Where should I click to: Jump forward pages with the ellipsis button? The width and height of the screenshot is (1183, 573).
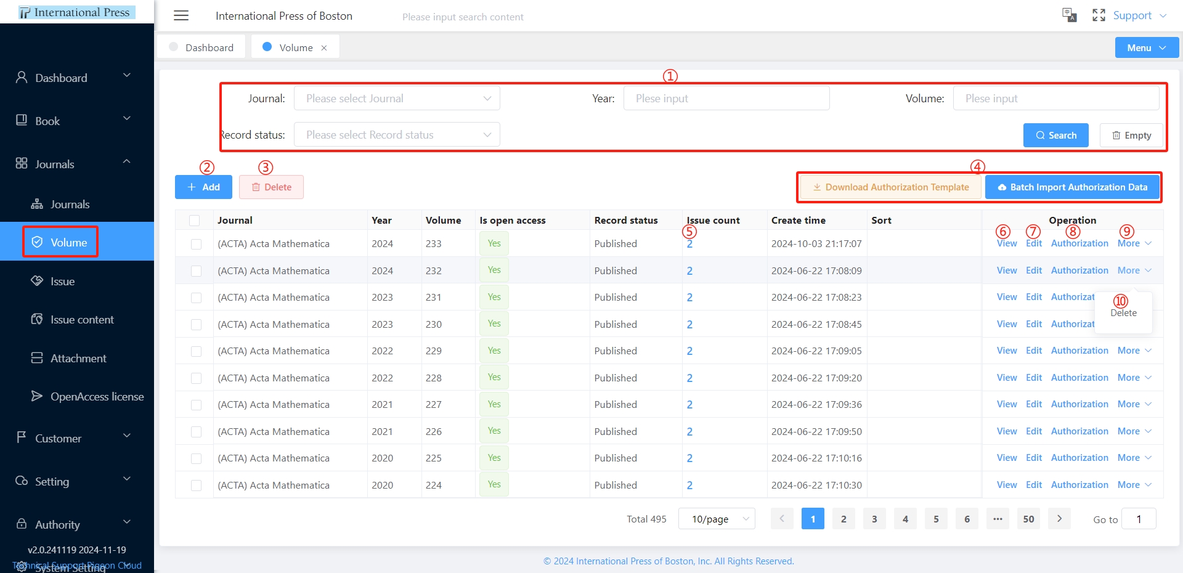pos(998,519)
